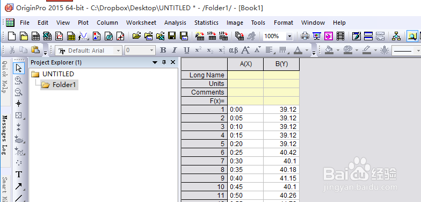Click the Fill Color paint bucket
This screenshot has width=421, height=202.
pyautogui.click(x=329, y=50)
